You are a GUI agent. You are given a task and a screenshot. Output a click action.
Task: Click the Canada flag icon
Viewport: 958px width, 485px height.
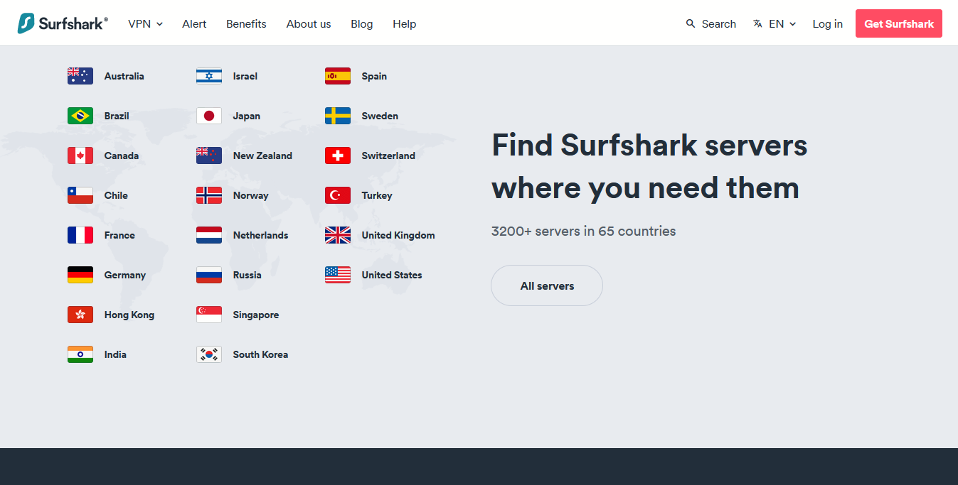80,156
